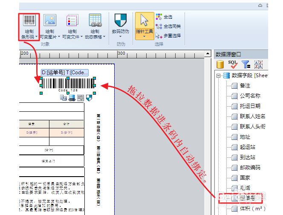The width and height of the screenshot is (283, 215).
Task: Click the 绘制可变文件 tool icon
Action: (72, 20)
